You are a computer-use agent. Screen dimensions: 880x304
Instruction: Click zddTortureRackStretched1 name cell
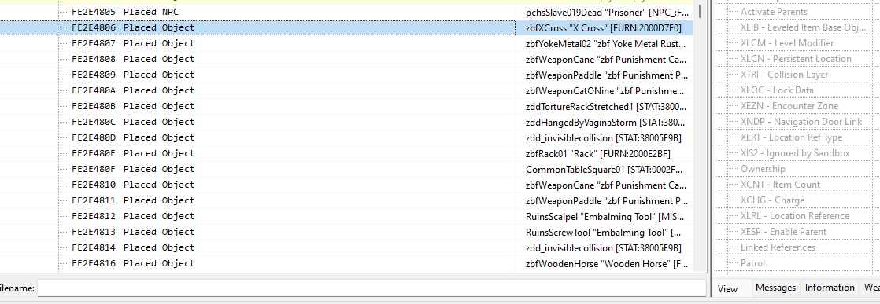pos(605,106)
